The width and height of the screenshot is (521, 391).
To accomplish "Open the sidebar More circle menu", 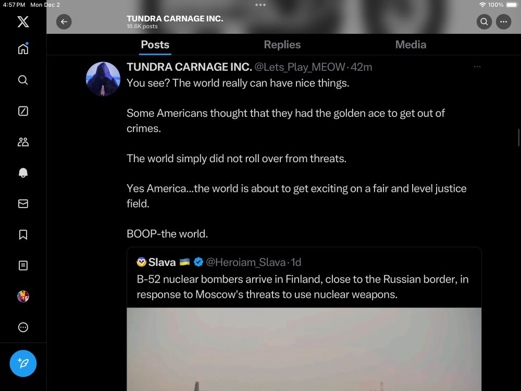I will [23, 327].
